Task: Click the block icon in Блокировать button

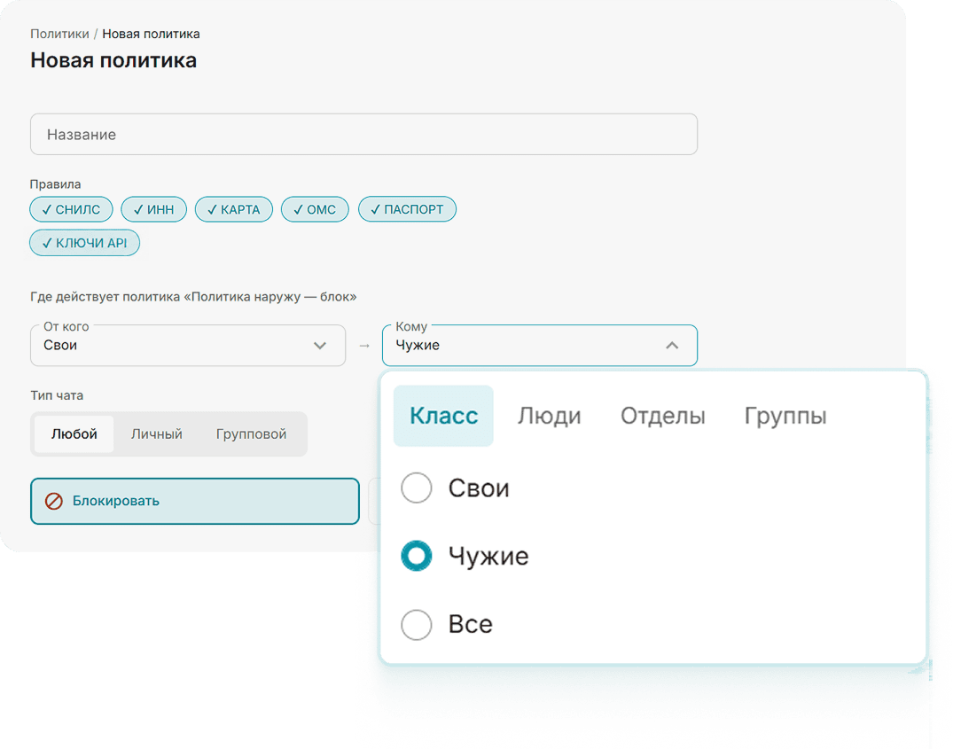Action: [x=53, y=501]
